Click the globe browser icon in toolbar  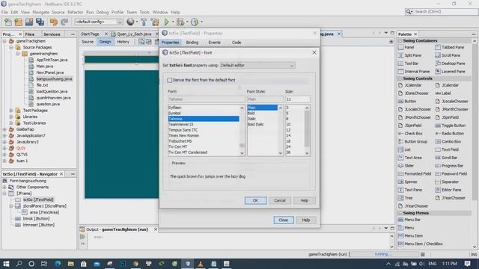130,22
